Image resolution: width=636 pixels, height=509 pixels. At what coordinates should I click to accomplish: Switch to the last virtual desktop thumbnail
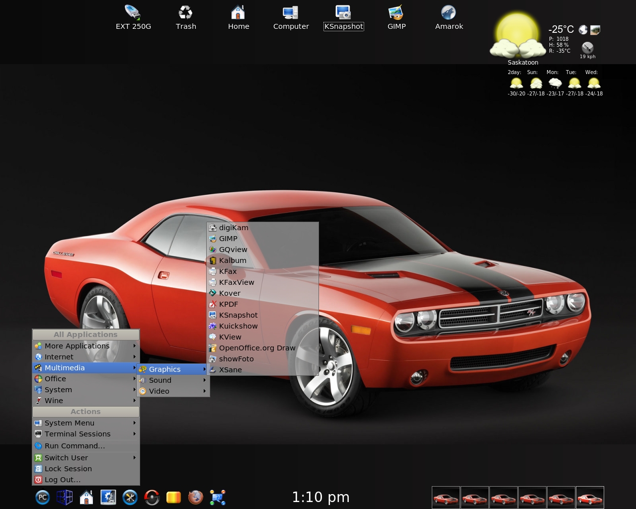coord(590,498)
